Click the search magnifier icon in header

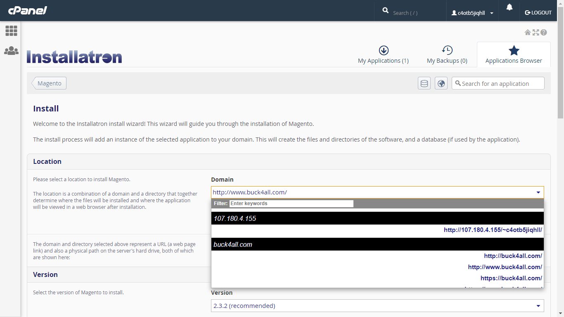click(x=386, y=10)
